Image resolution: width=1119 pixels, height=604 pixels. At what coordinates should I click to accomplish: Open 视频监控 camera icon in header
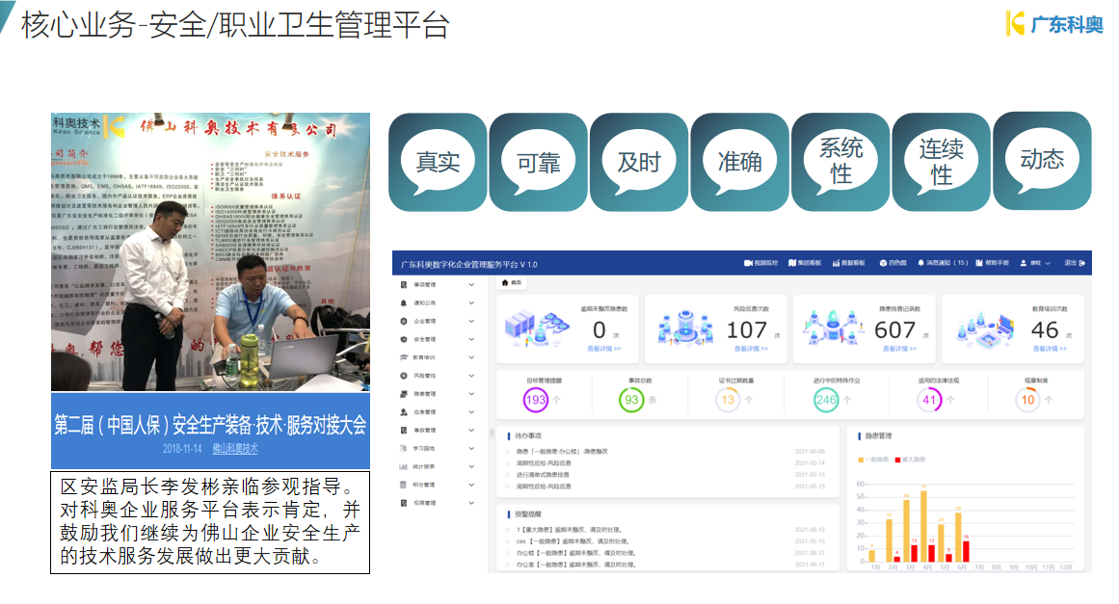[748, 263]
